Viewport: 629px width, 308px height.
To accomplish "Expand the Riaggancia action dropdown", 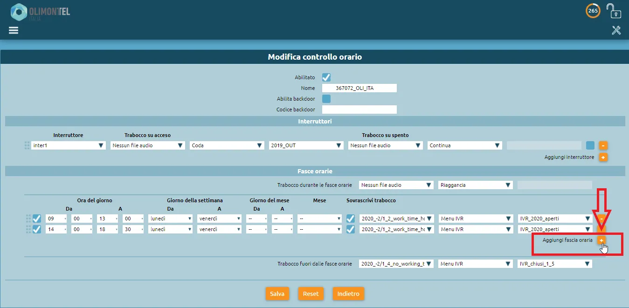I will (x=476, y=185).
